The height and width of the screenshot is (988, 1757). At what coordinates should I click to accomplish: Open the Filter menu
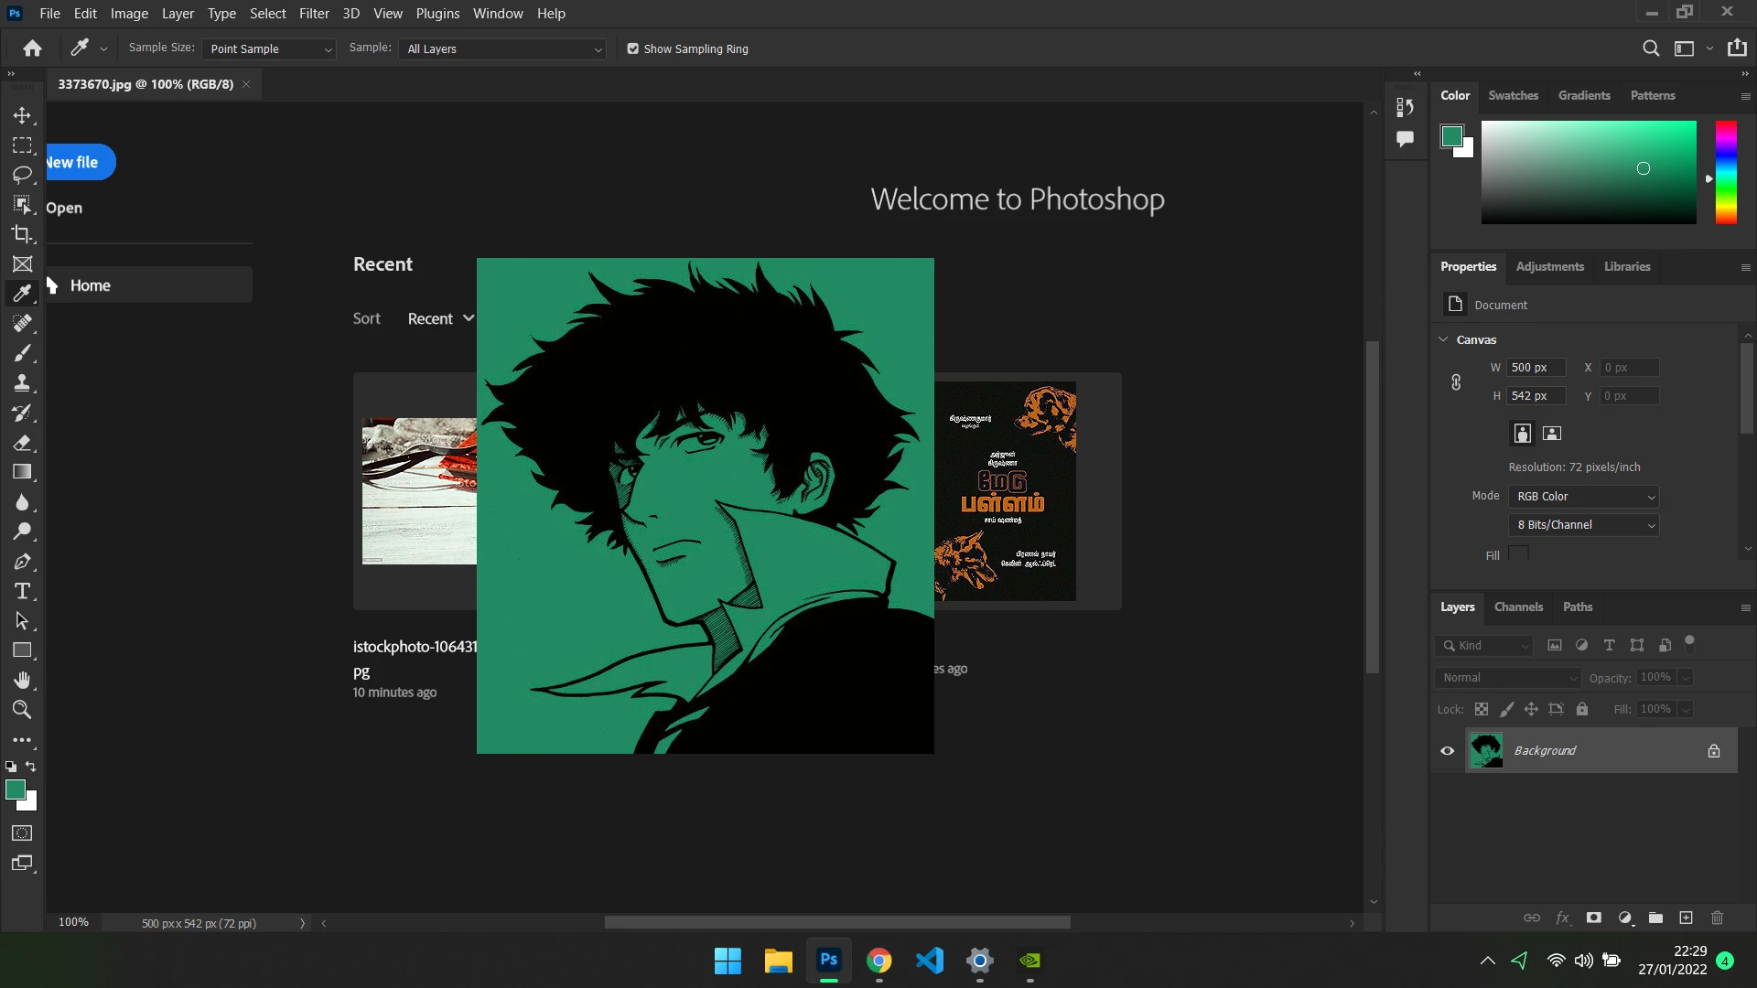coord(313,13)
